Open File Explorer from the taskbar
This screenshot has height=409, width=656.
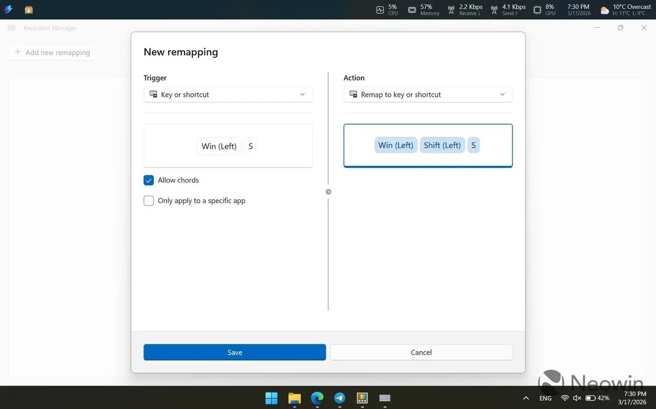[294, 398]
